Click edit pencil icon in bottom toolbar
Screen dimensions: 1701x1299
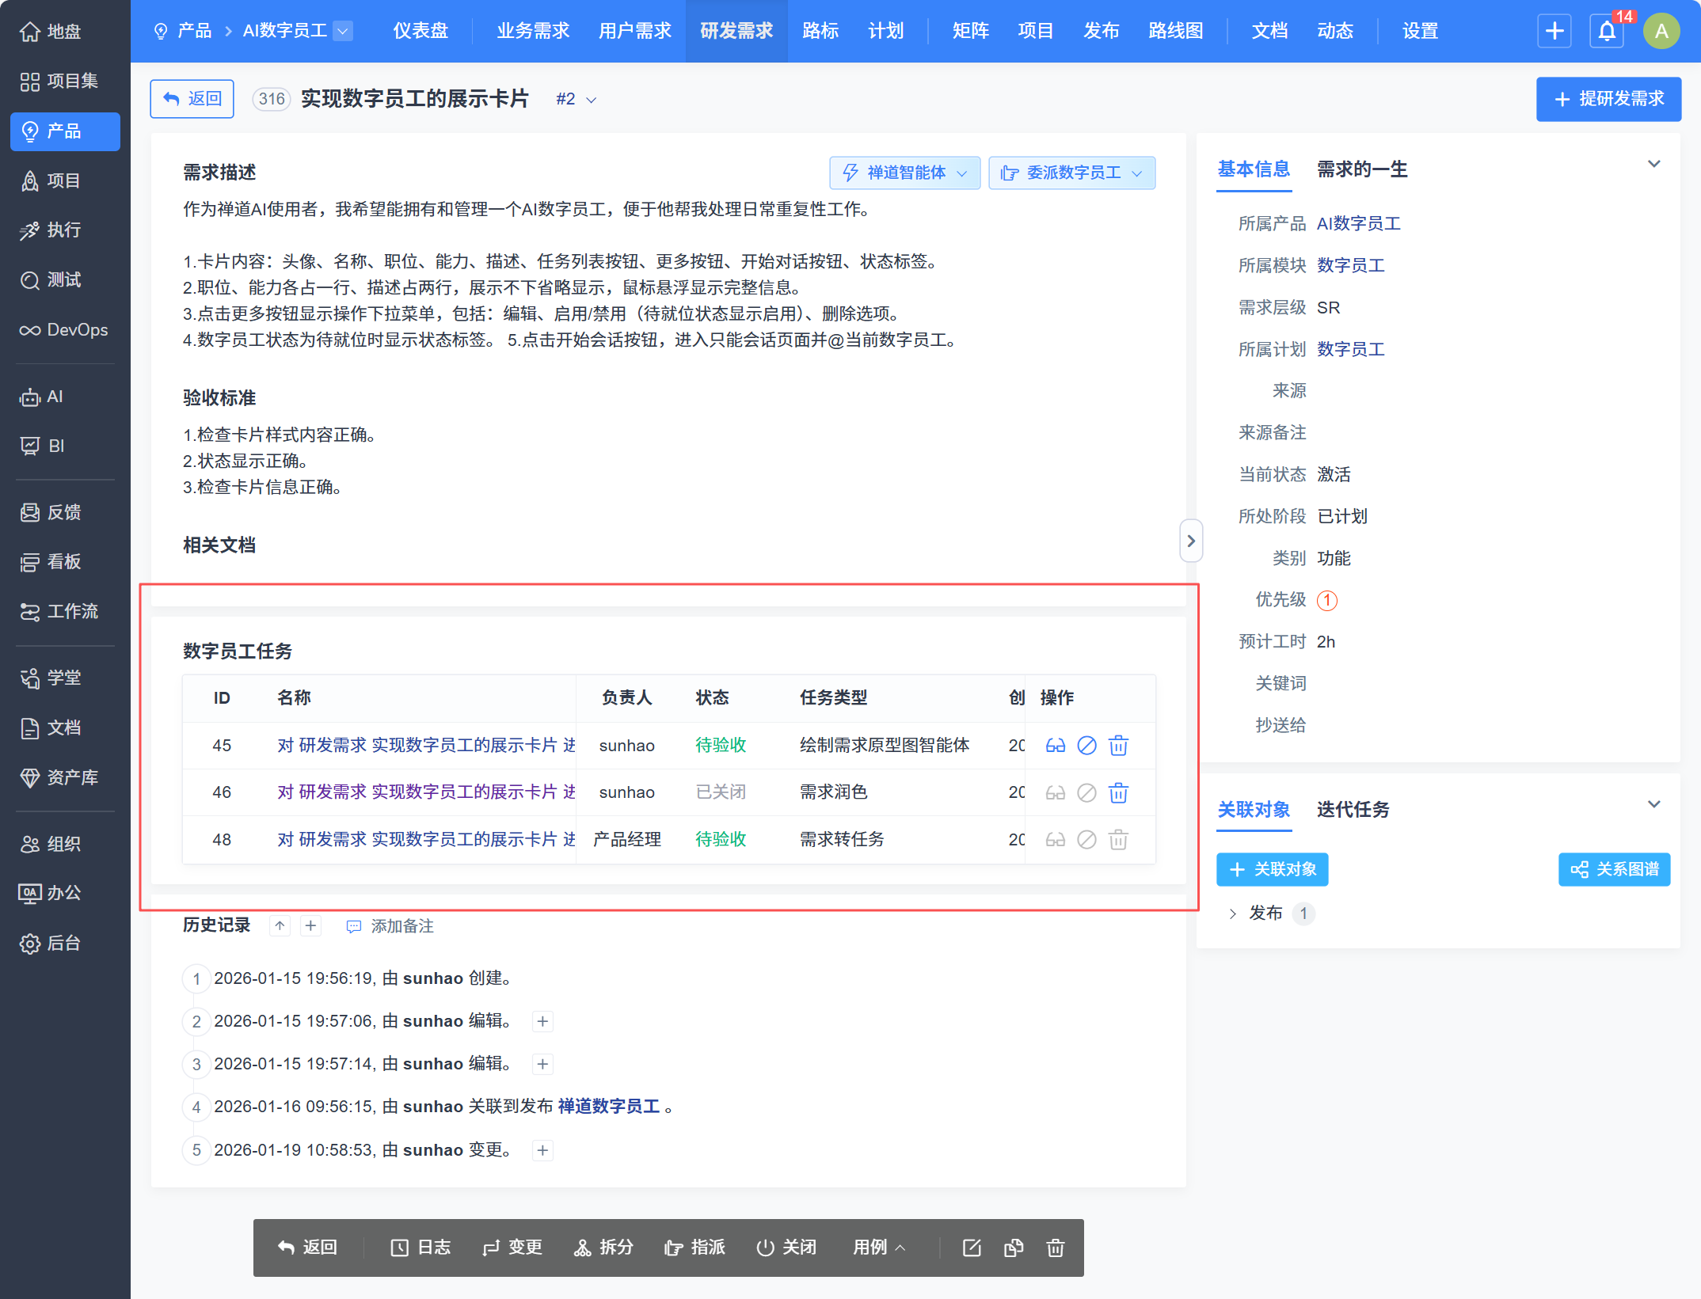coord(971,1248)
